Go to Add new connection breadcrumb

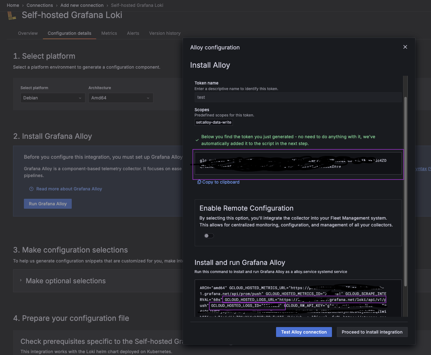pos(82,5)
